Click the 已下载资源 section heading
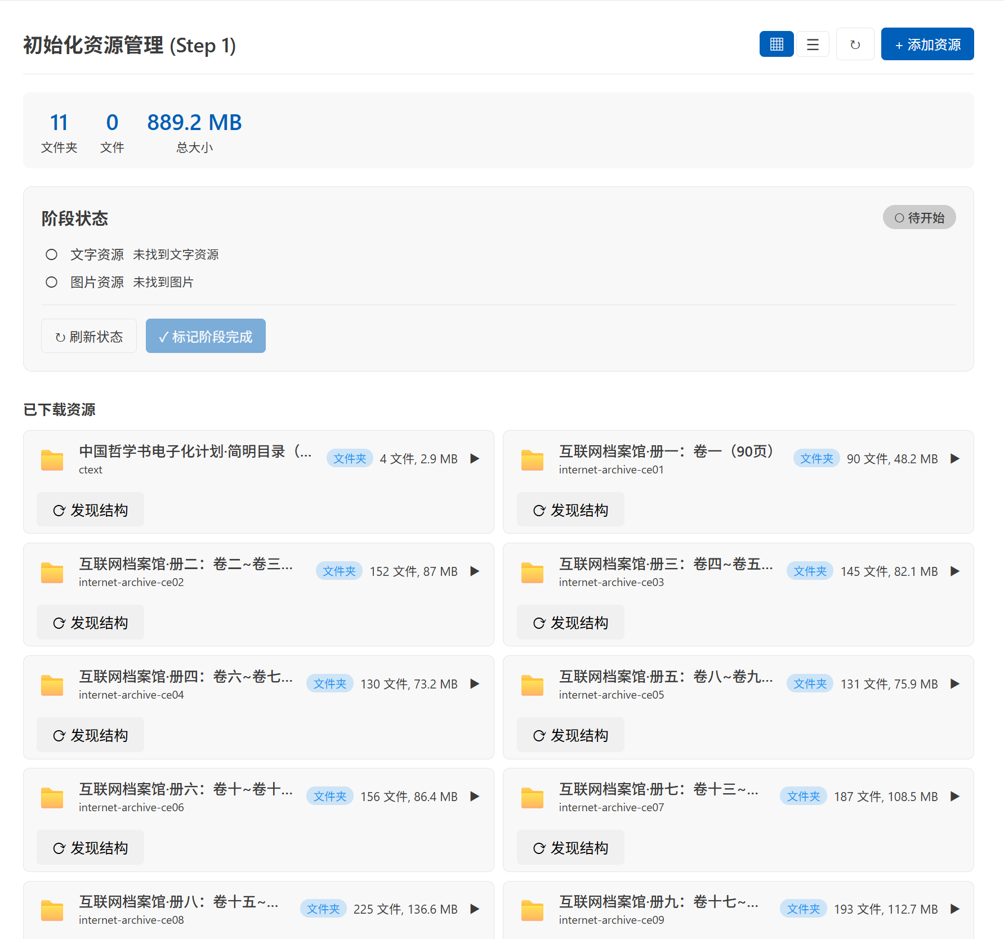The image size is (1004, 939). coord(59,409)
